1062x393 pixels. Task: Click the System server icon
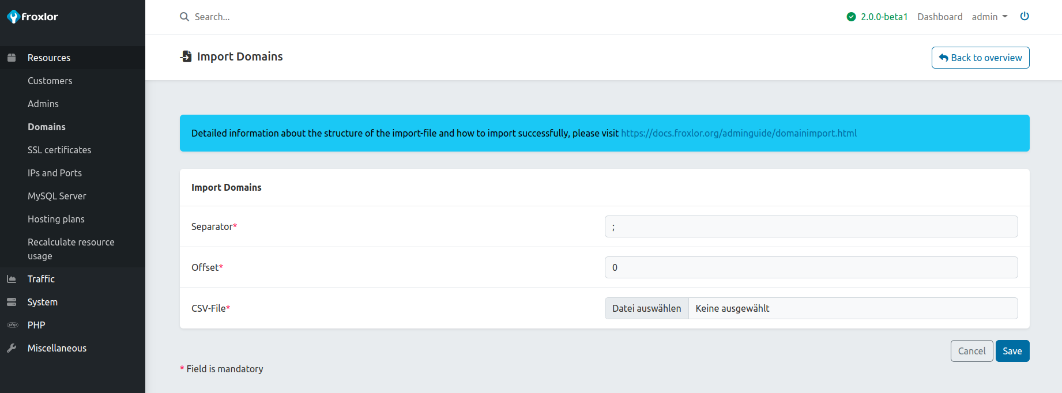(12, 302)
